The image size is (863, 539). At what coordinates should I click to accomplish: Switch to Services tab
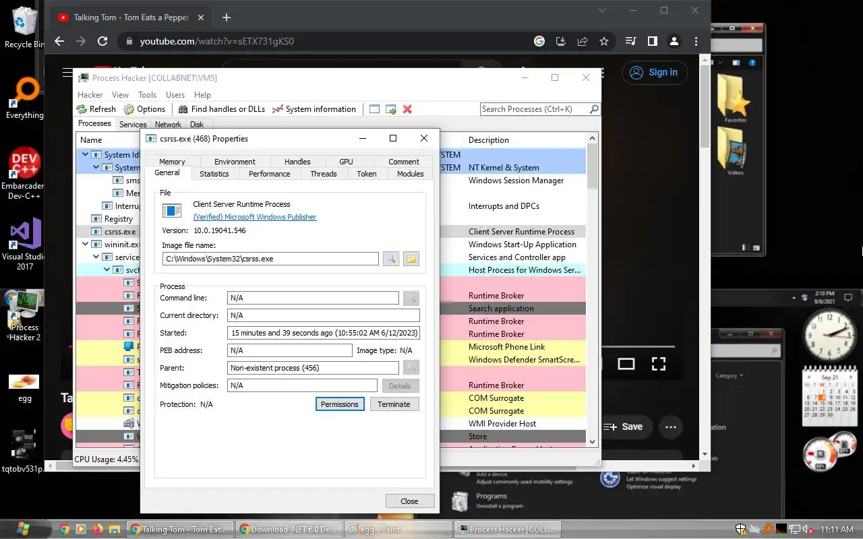[x=133, y=125]
